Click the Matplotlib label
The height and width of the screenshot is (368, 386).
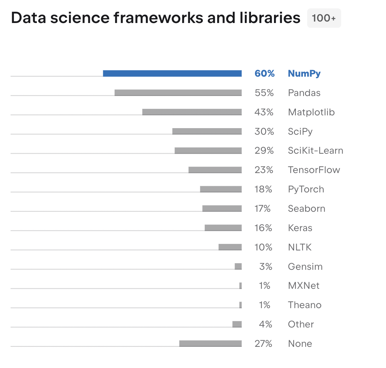pos(311,112)
